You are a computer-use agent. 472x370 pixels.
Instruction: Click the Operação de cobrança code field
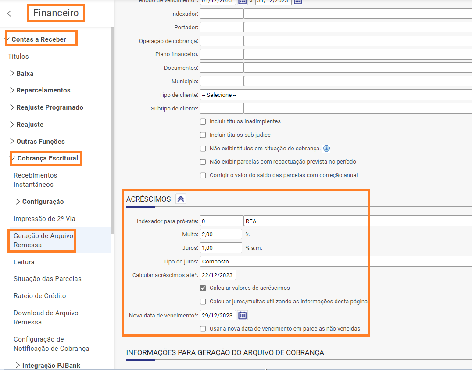[222, 41]
